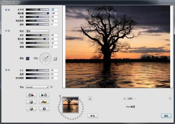This screenshot has width=175, height=124.
Task: Click the small orange square above preset ring
Action: (x=60, y=96)
